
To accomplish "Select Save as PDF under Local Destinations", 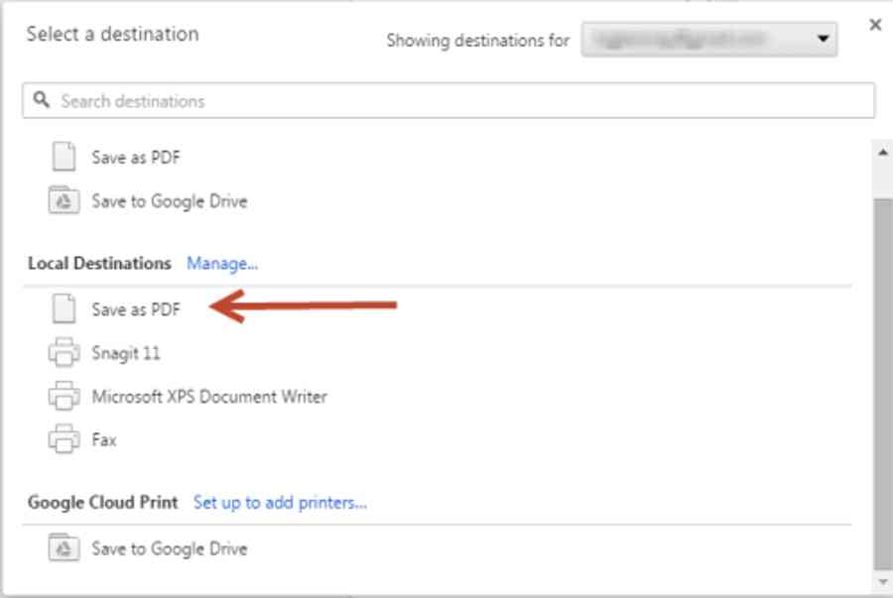I will tap(136, 309).
